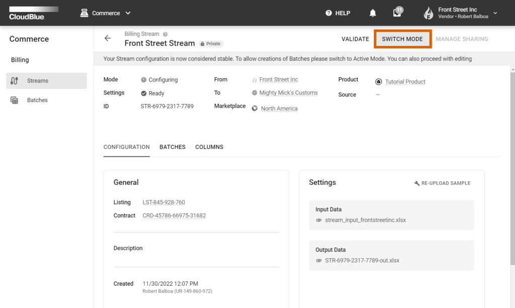Click the Front Street Stream title
The width and height of the screenshot is (515, 308).
(159, 43)
